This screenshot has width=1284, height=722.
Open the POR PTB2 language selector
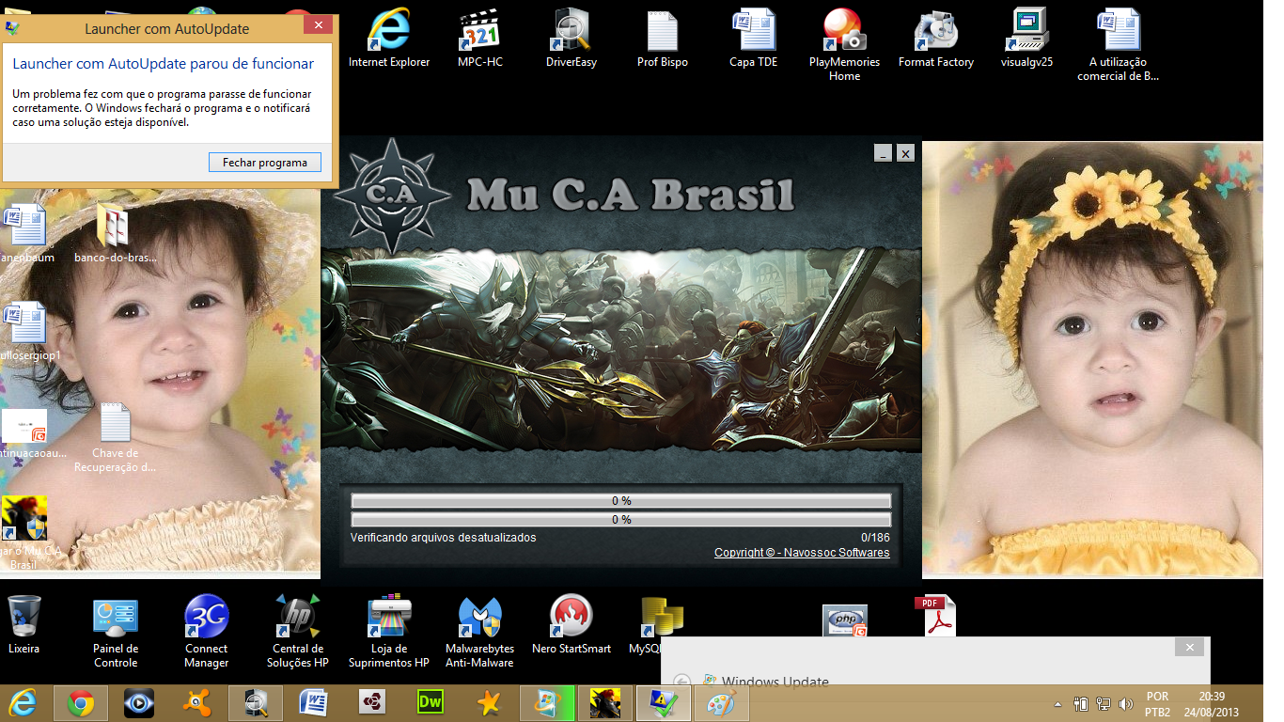pos(1158,704)
